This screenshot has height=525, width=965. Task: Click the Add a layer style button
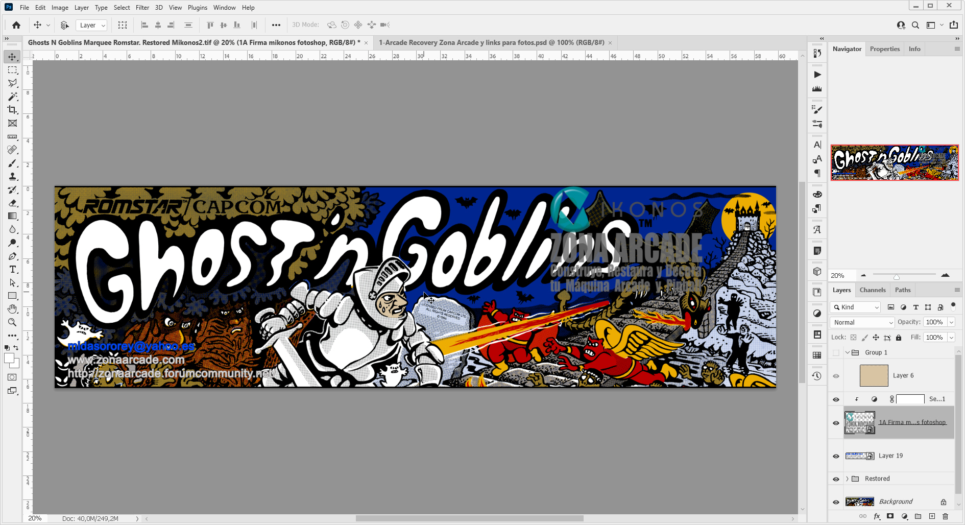click(877, 516)
